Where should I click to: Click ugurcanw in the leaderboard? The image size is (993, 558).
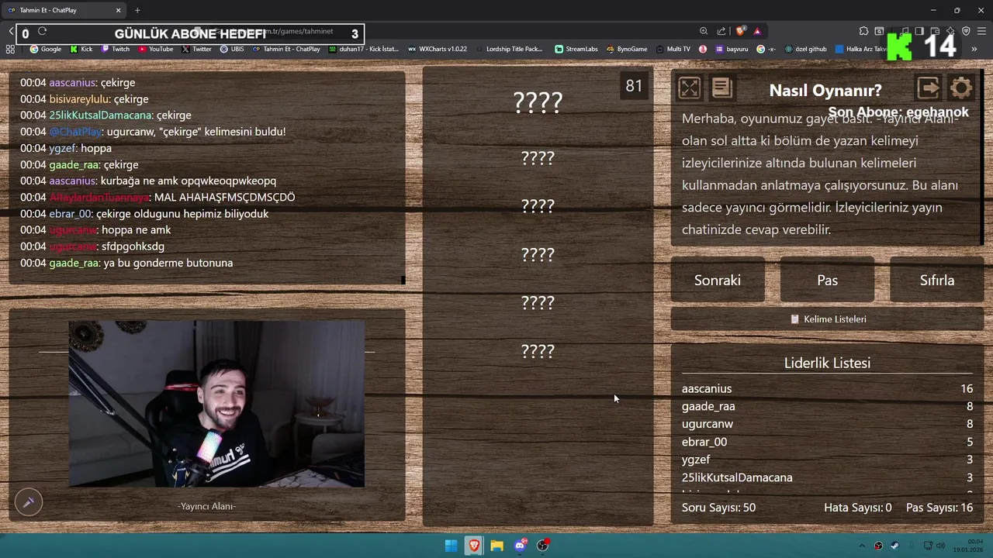[x=708, y=424]
